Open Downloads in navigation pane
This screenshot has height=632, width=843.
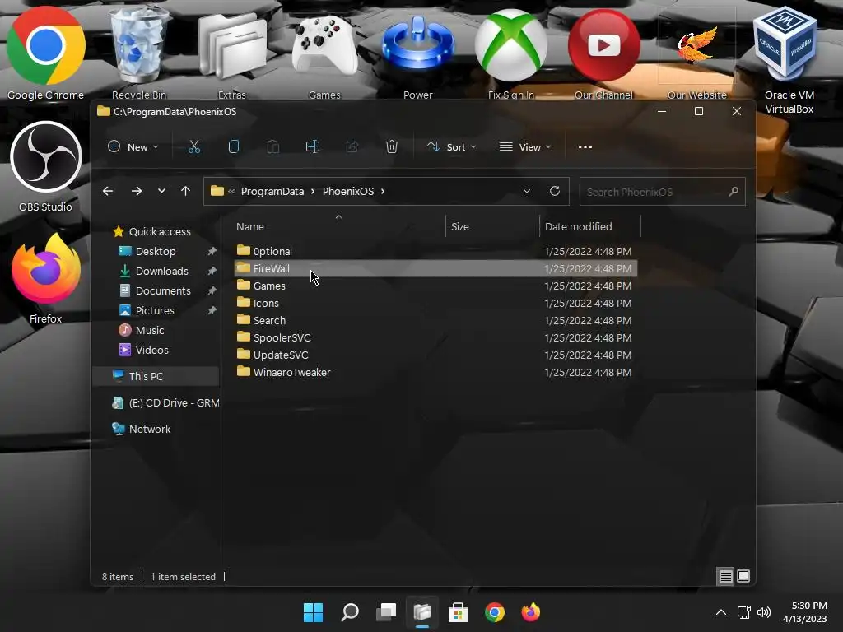162,272
